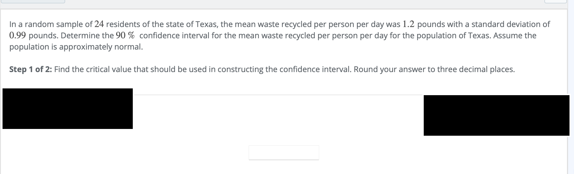Click the black redacted box on left

coord(68,109)
